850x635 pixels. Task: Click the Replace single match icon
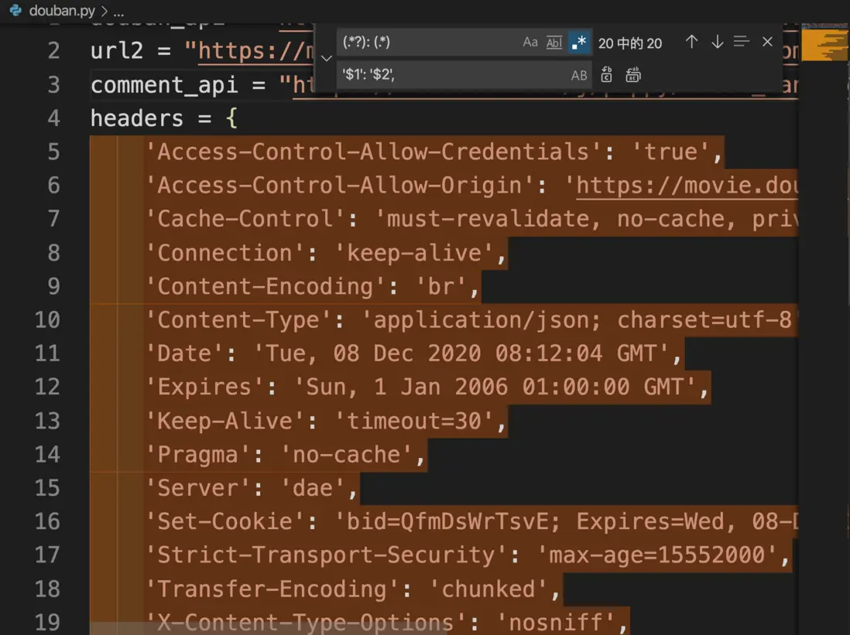(607, 75)
